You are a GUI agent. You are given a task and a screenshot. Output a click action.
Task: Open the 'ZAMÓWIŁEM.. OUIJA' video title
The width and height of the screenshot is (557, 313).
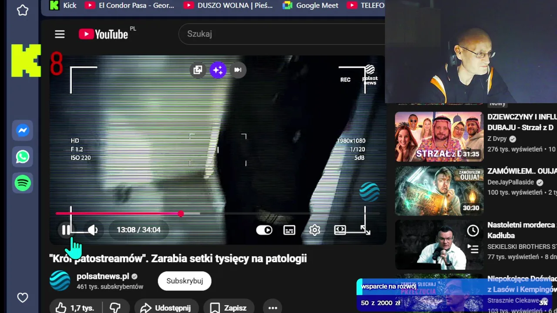(522, 171)
